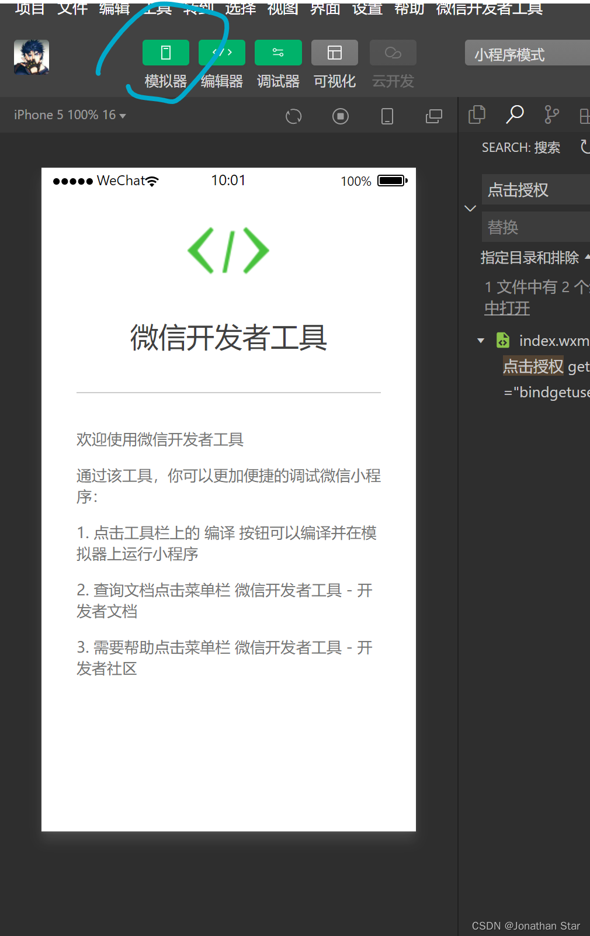
Task: Click the green code logo in simulator
Action: point(228,251)
